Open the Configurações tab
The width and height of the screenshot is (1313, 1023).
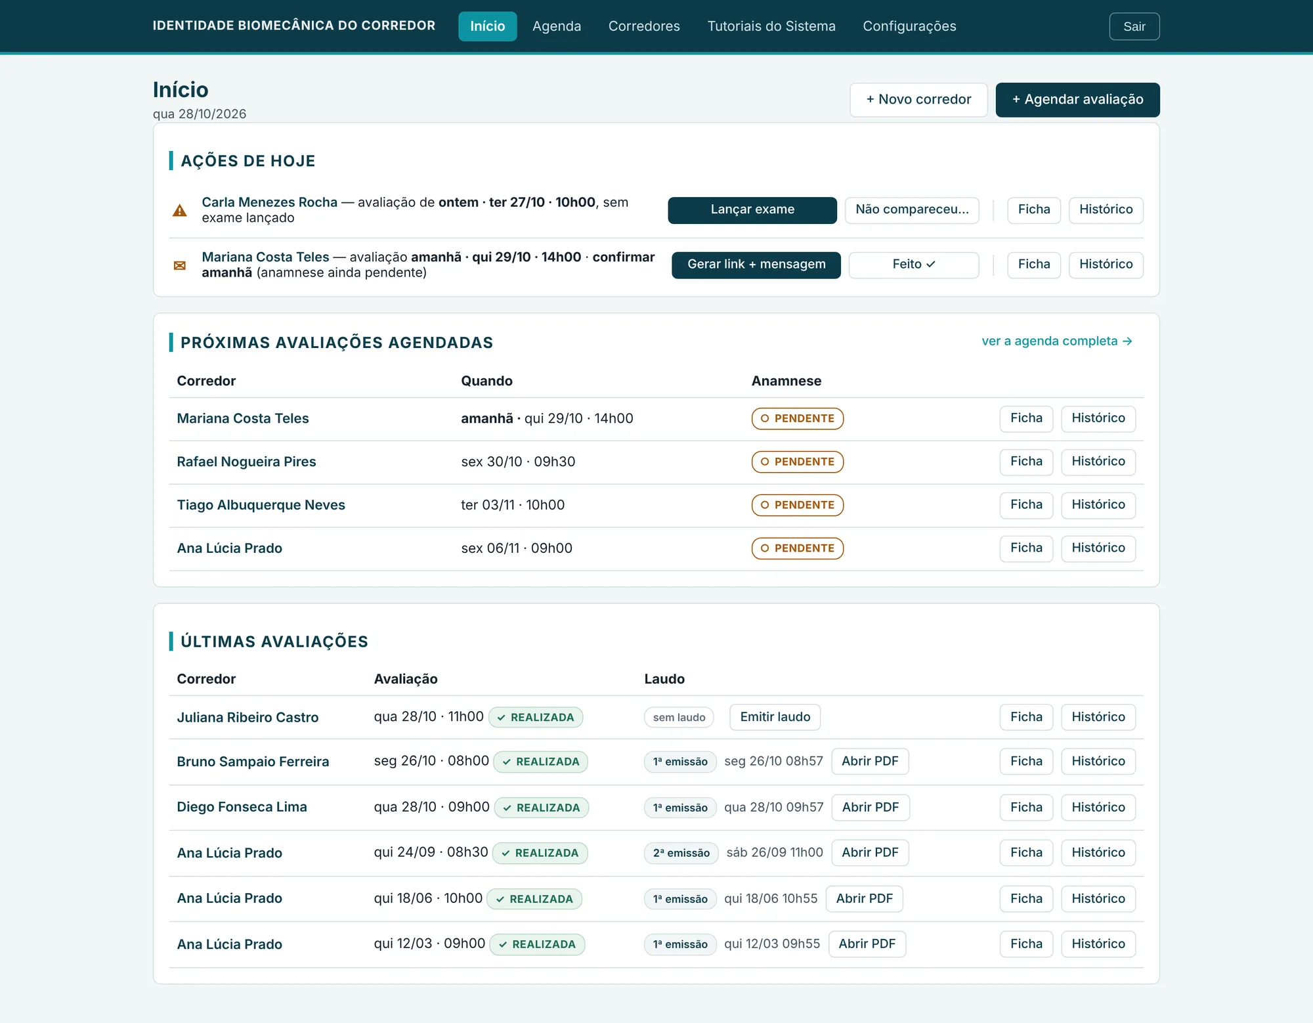tap(909, 26)
